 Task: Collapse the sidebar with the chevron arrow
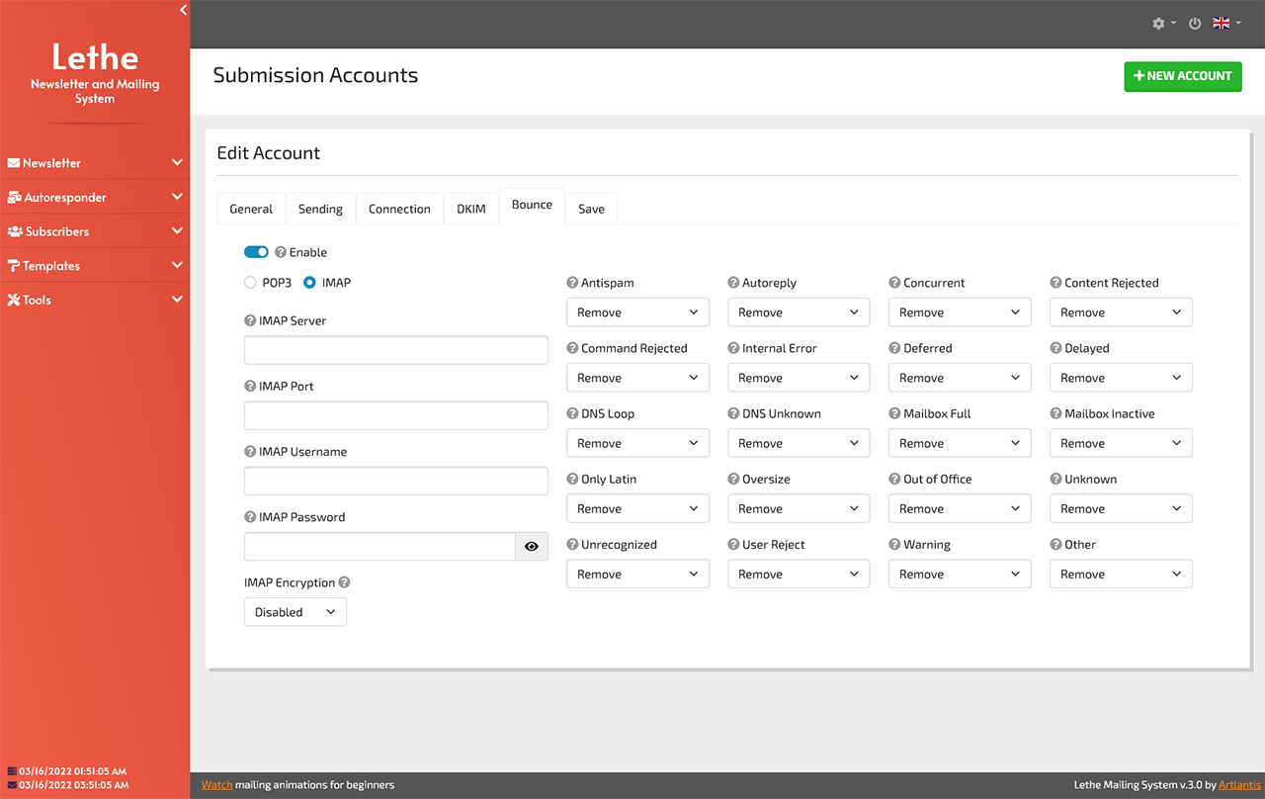tap(183, 10)
